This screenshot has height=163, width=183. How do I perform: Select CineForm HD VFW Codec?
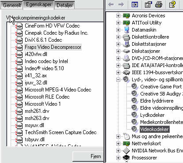tap(52, 26)
